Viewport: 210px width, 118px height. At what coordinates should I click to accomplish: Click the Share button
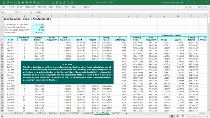pyautogui.click(x=189, y=7)
